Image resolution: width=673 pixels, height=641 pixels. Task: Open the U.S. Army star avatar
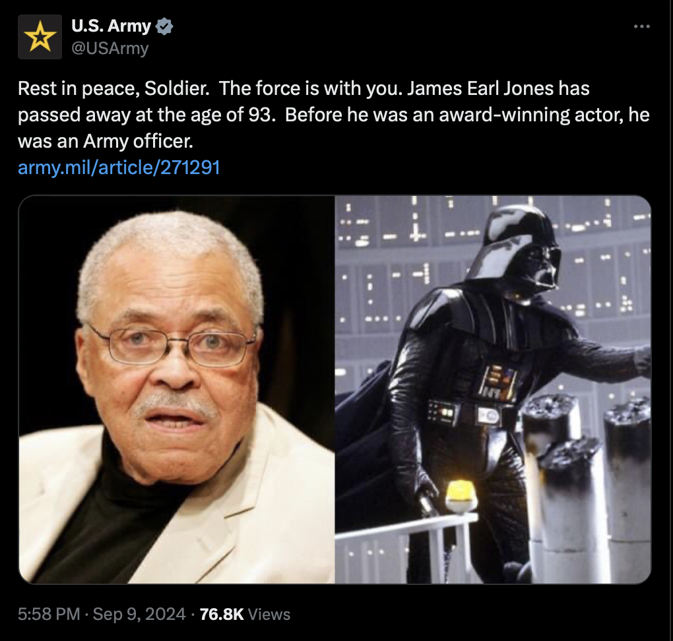pos(40,37)
